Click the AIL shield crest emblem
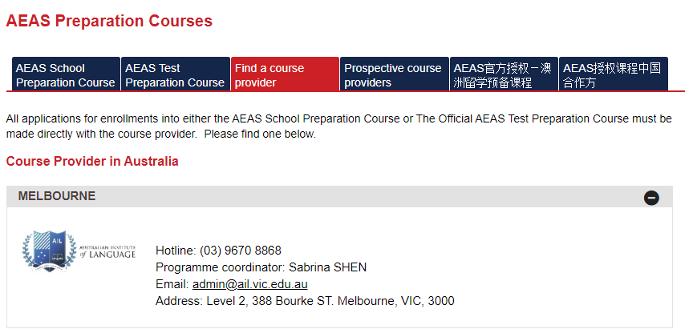This screenshot has width=693, height=333. click(x=50, y=251)
